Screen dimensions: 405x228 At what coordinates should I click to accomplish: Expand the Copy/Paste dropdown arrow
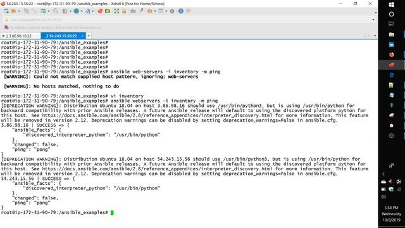[70, 11]
